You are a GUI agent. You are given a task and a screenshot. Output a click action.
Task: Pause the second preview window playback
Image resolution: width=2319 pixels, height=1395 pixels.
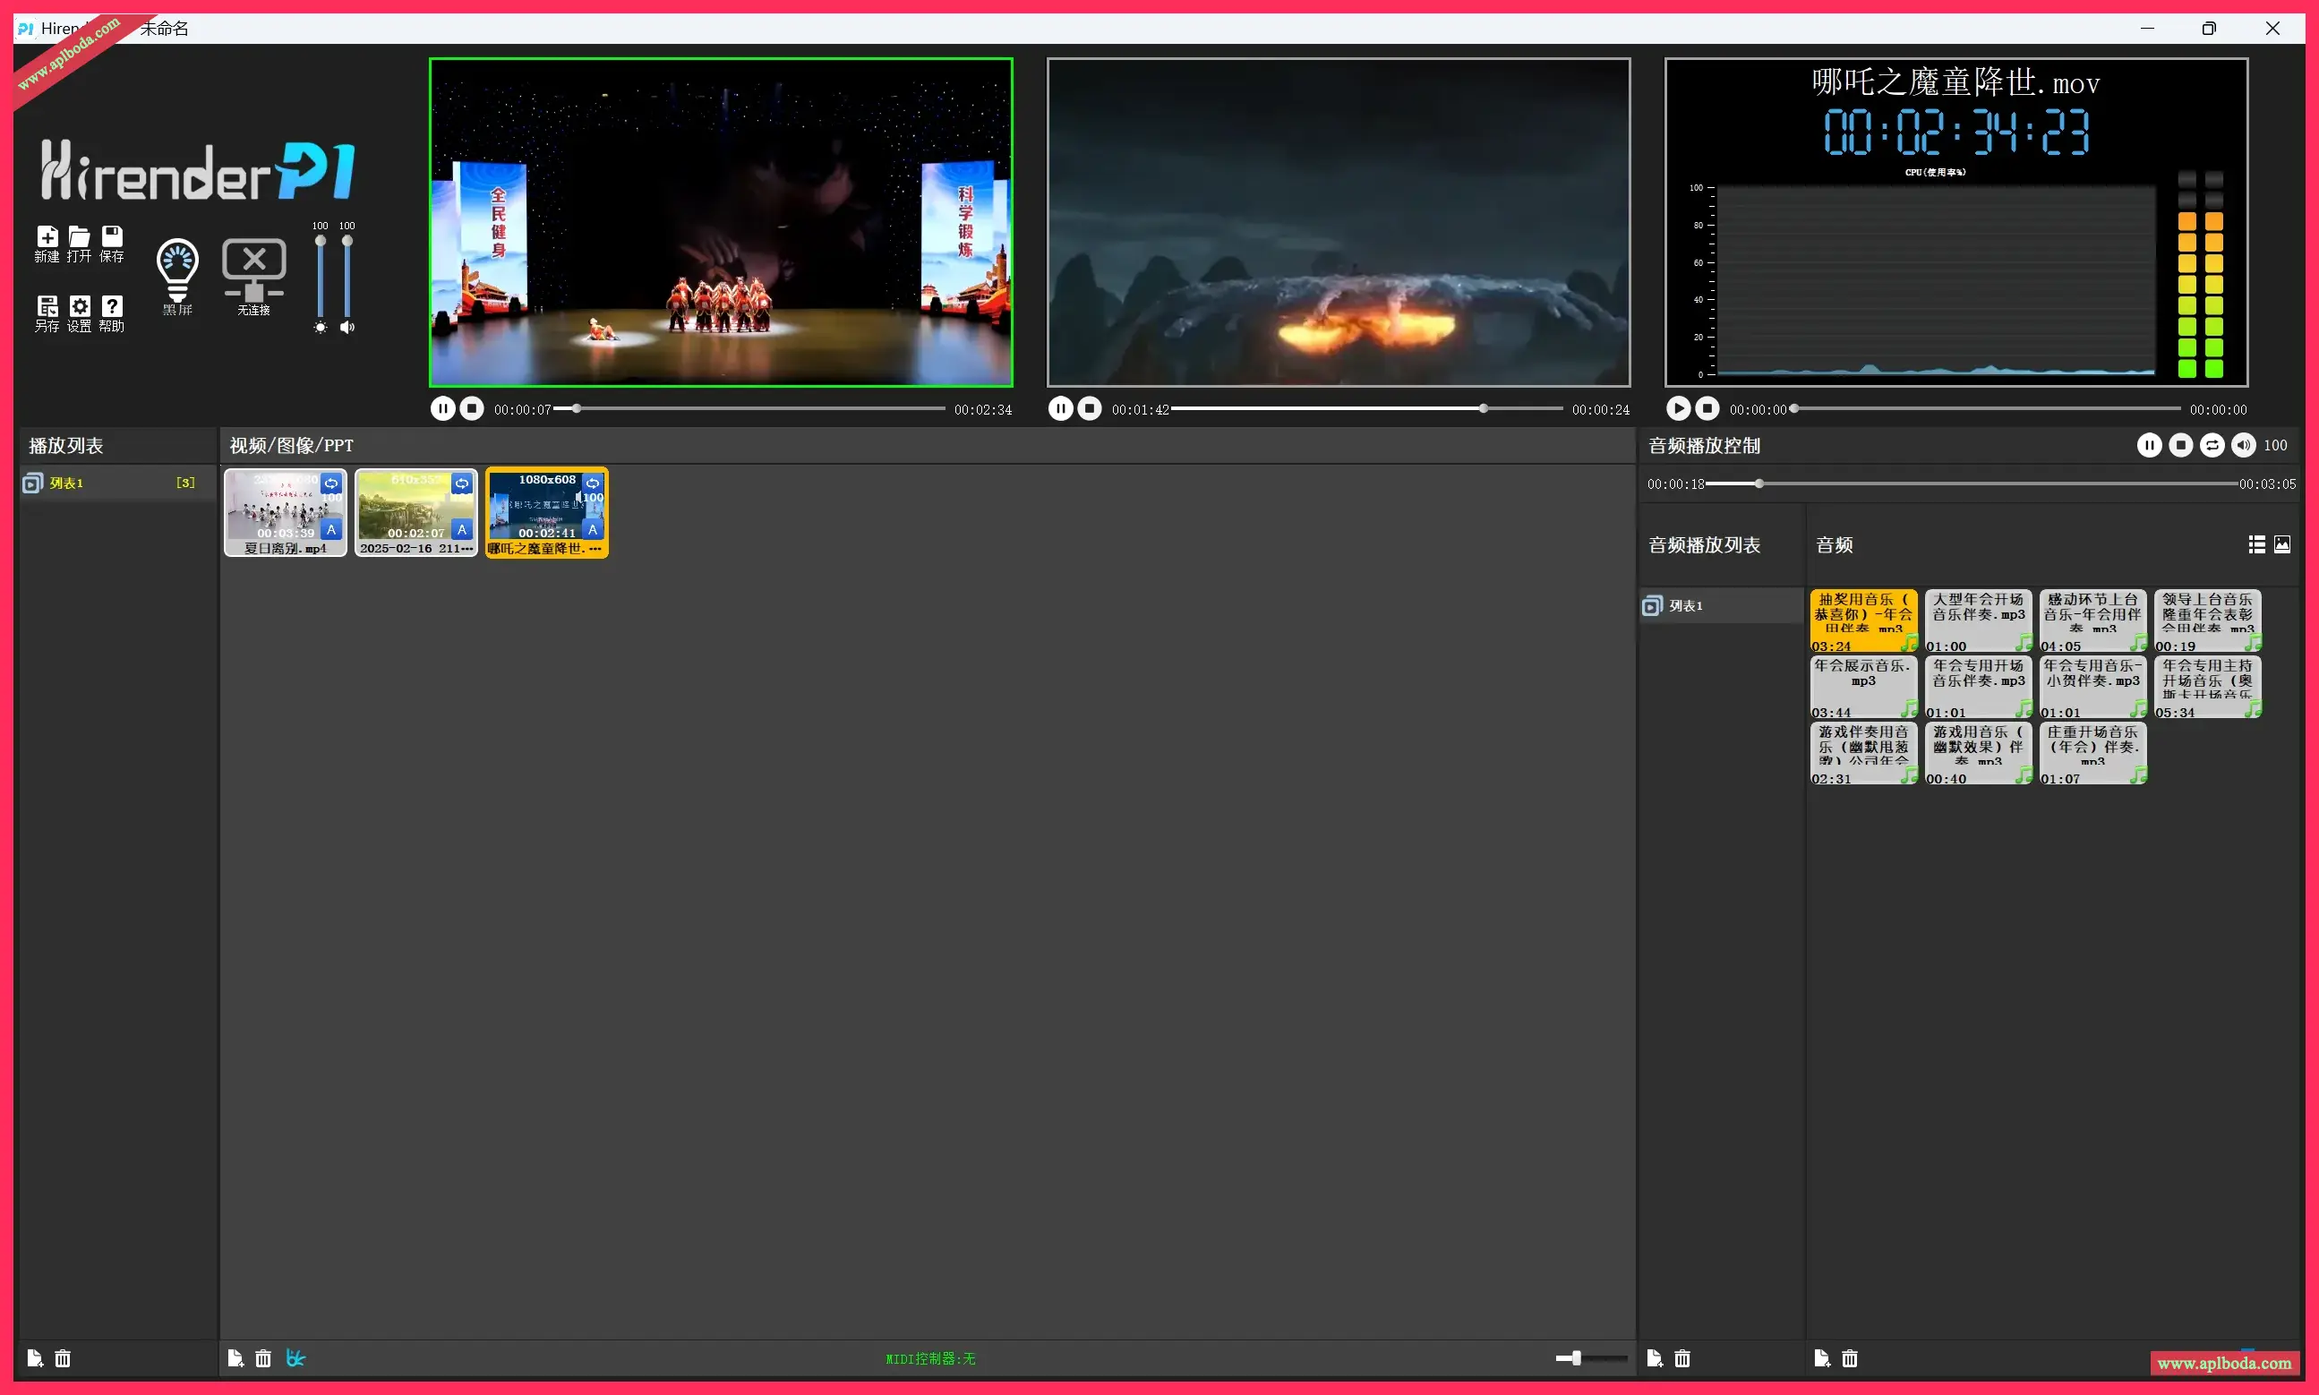(1060, 409)
